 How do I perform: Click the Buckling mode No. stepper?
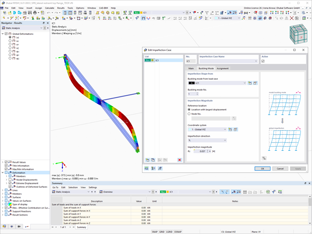click(197, 94)
